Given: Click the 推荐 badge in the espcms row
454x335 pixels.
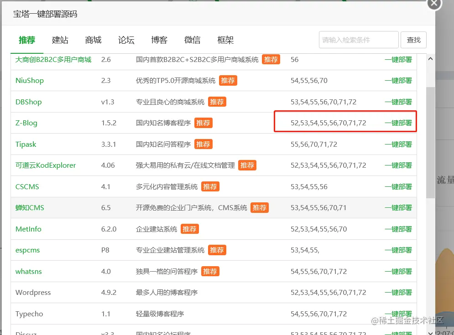Looking at the screenshot, I should pyautogui.click(x=217, y=250).
